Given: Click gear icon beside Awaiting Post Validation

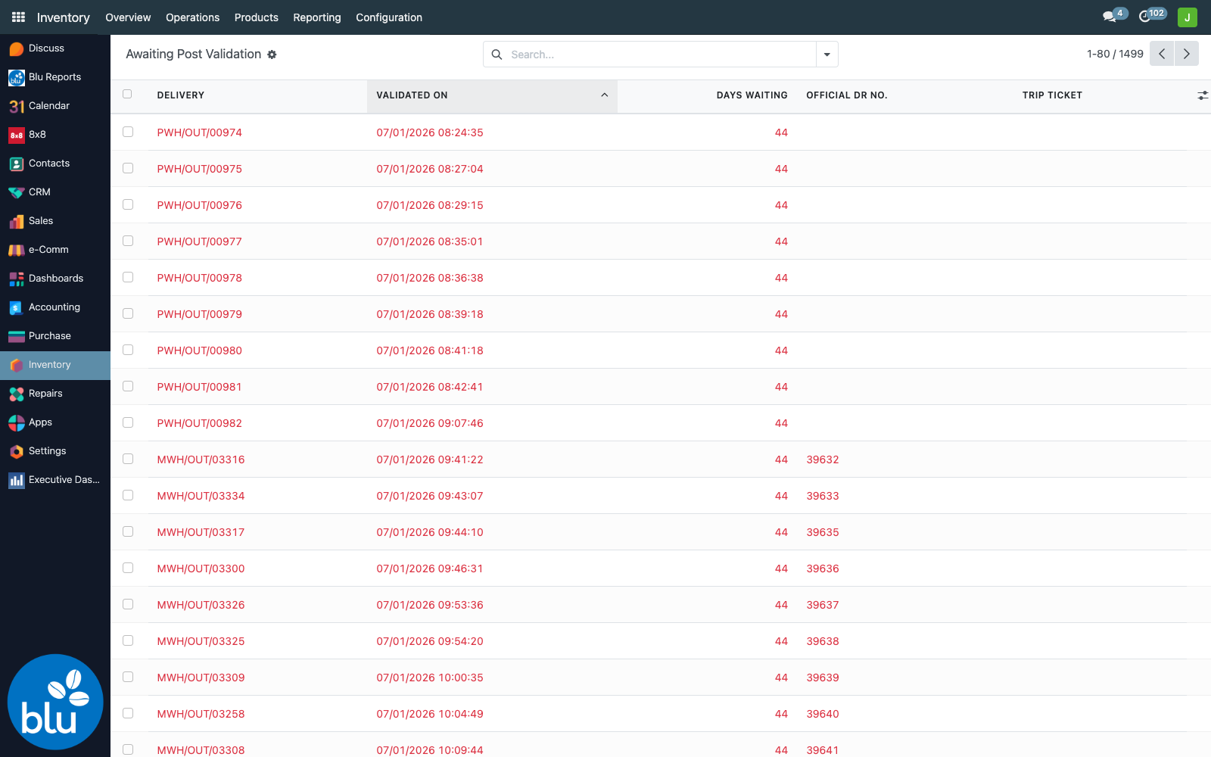Looking at the screenshot, I should coord(272,55).
